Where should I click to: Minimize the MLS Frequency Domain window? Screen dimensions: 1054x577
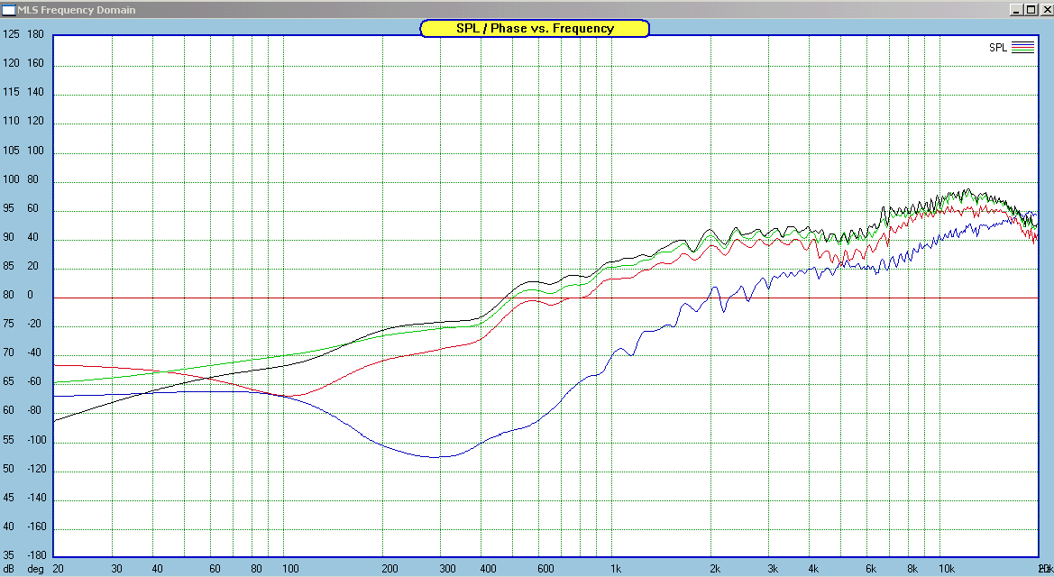[1016, 9]
